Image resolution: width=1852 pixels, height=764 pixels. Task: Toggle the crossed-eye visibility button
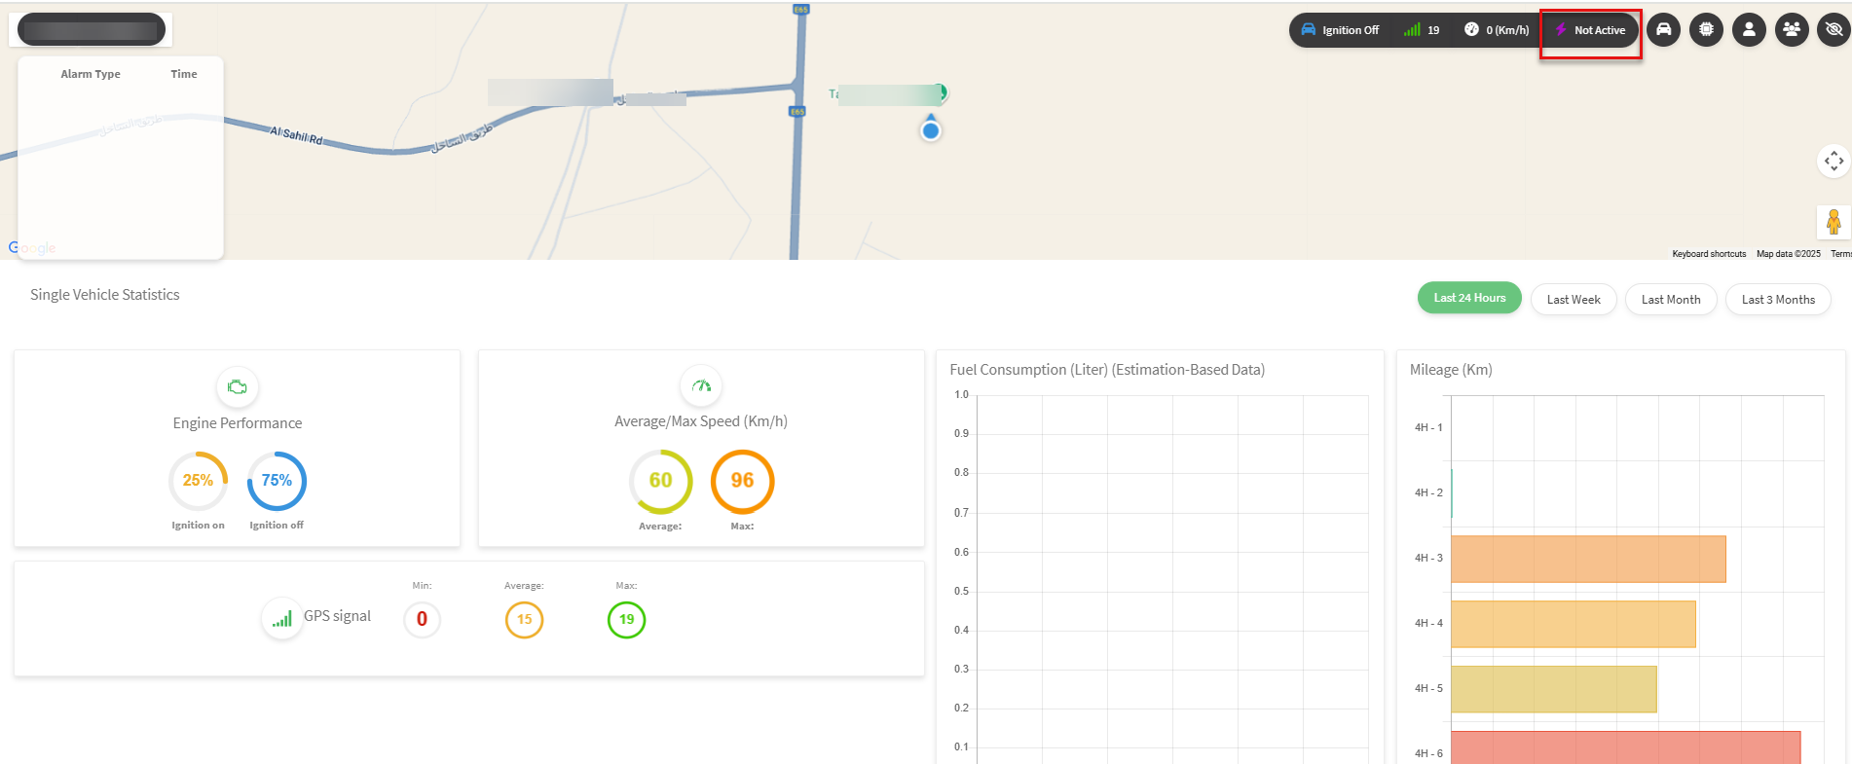pyautogui.click(x=1833, y=29)
